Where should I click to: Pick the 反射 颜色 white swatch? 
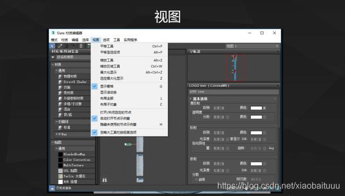click(257, 132)
